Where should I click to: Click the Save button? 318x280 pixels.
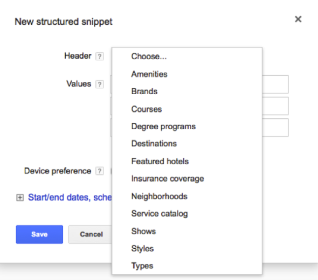click(x=39, y=234)
